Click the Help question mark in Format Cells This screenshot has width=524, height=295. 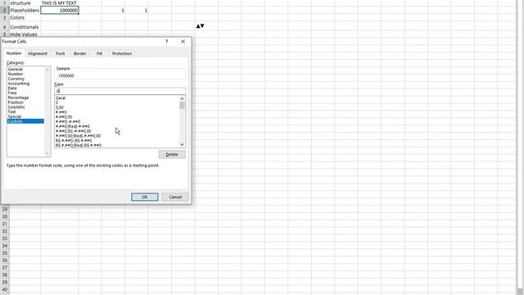point(166,42)
